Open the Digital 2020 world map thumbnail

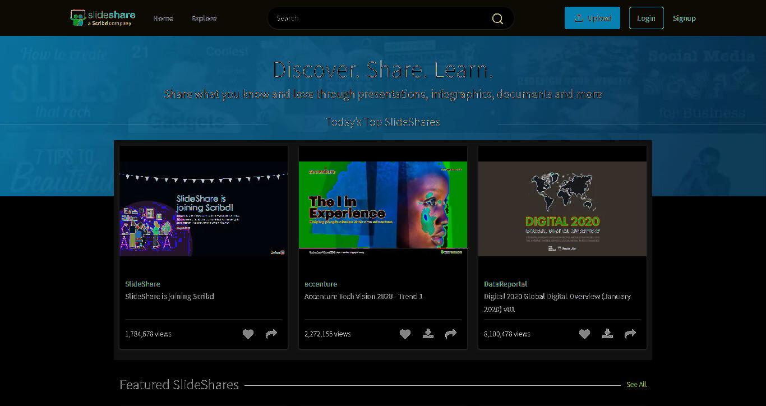[562, 209]
